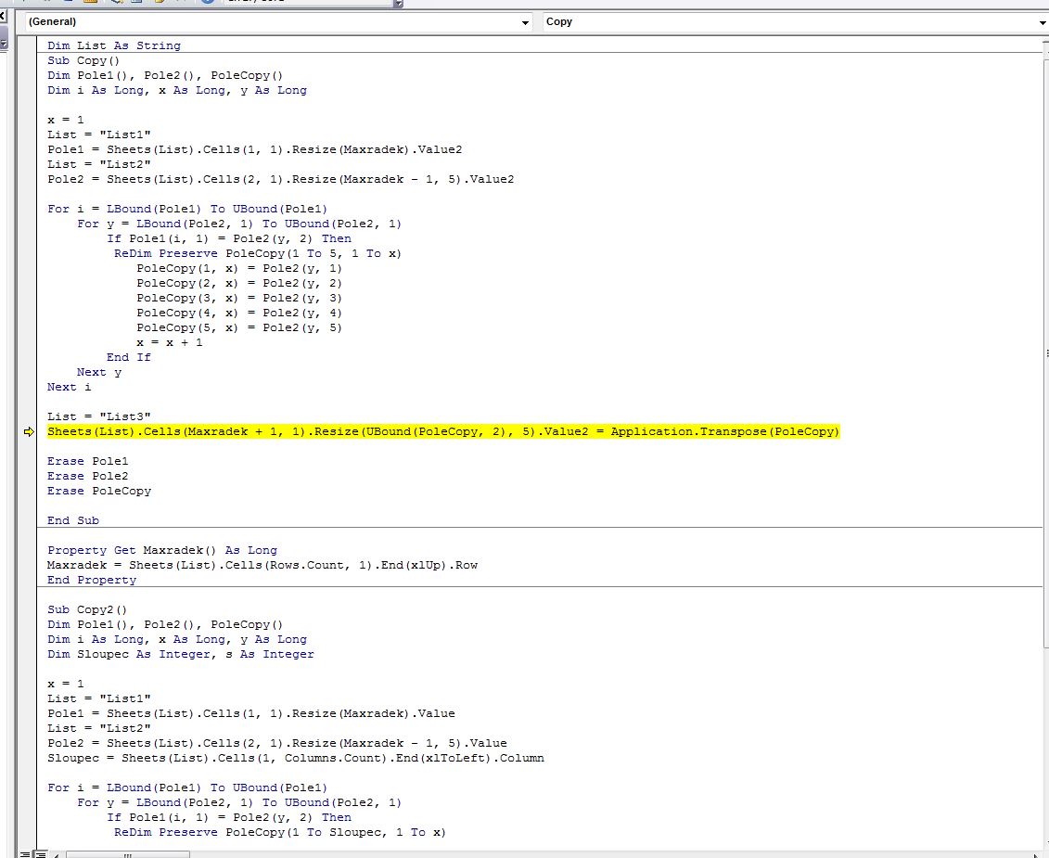1049x858 pixels.
Task: Expand the Copy procedure dropdown
Action: (1041, 22)
